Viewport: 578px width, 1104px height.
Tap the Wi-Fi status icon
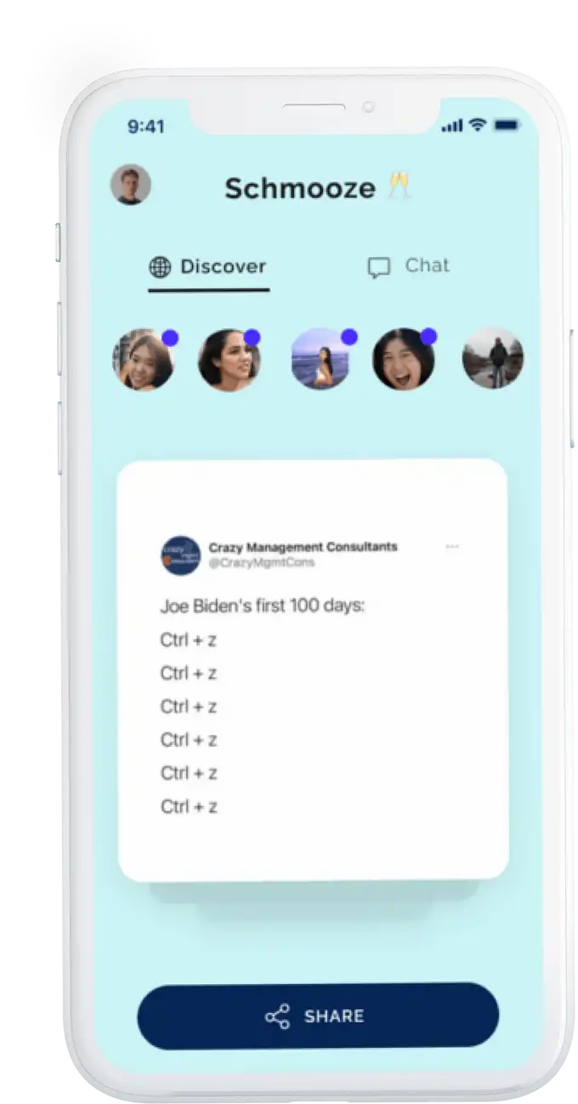click(x=477, y=125)
